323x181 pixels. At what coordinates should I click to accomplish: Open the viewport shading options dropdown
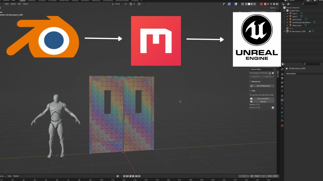point(258,4)
